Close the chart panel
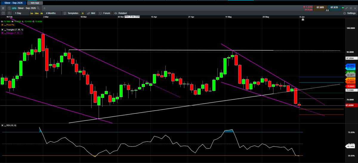The width and height of the screenshot is (358, 163). coord(355,8)
